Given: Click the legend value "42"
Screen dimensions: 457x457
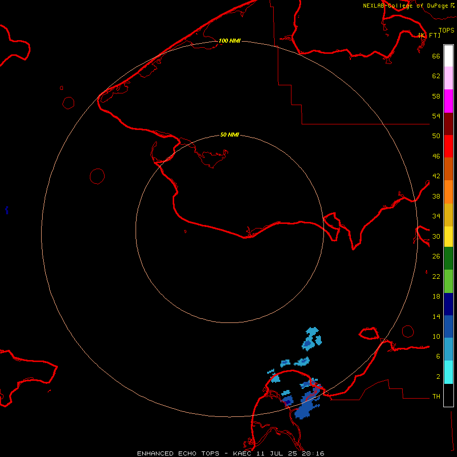Looking at the screenshot, I should pos(436,176).
